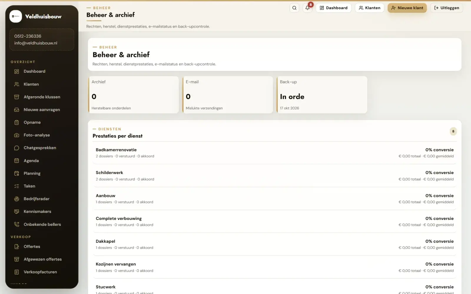Navigate to Verkoopfacturen in sidebar
The width and height of the screenshot is (471, 294).
coord(42,272)
